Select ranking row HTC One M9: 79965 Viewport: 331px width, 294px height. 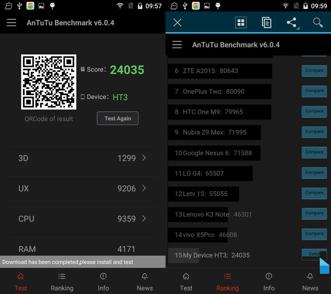pos(220,112)
